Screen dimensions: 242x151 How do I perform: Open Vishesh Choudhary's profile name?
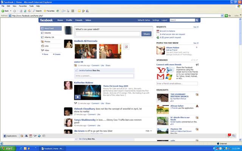click(x=84, y=109)
